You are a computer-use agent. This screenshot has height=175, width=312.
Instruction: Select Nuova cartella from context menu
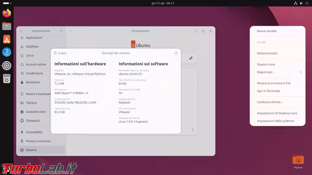pos(266,31)
